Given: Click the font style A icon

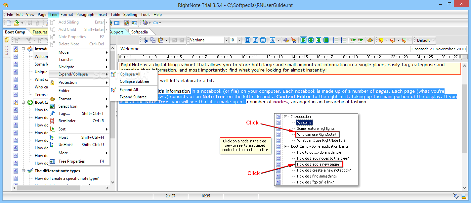Looking at the screenshot, I should [272, 40].
